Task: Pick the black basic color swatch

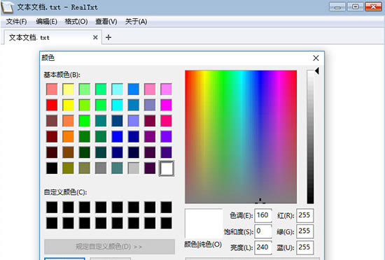Action: 52,168
